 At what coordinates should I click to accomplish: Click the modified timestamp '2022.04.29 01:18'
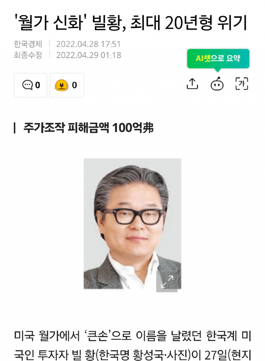(x=89, y=55)
